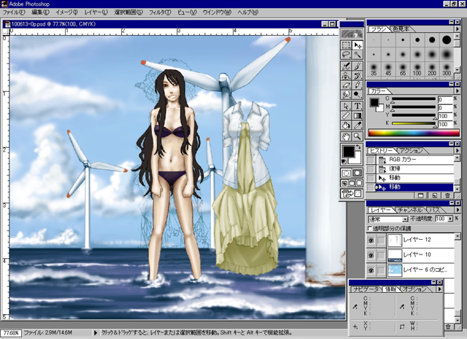Image resolution: width=467 pixels, height=339 pixels.
Task: Click the rainbow color ramp in カラー palette
Action: click(414, 133)
